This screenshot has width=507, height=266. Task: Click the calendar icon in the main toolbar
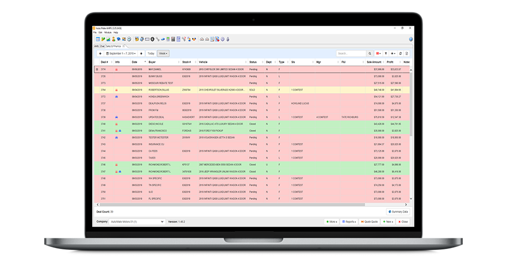point(98,39)
